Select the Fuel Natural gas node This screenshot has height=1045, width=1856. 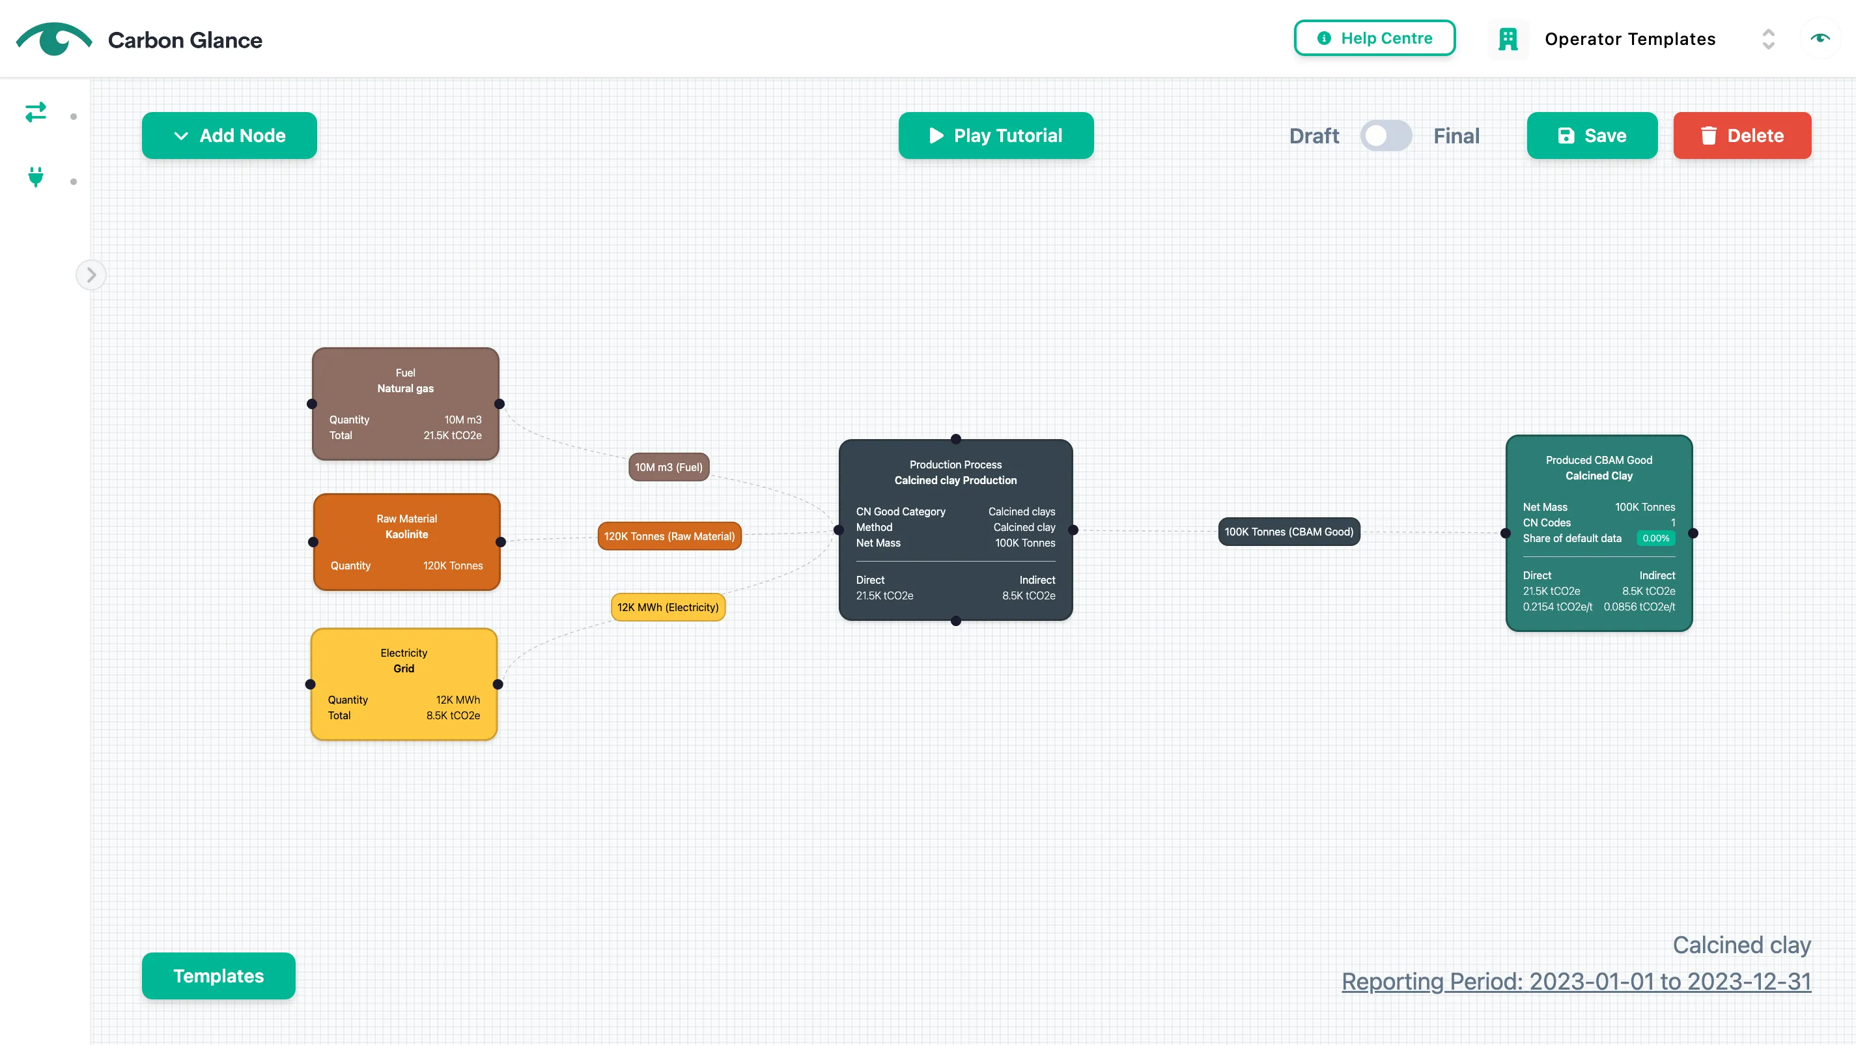click(406, 403)
